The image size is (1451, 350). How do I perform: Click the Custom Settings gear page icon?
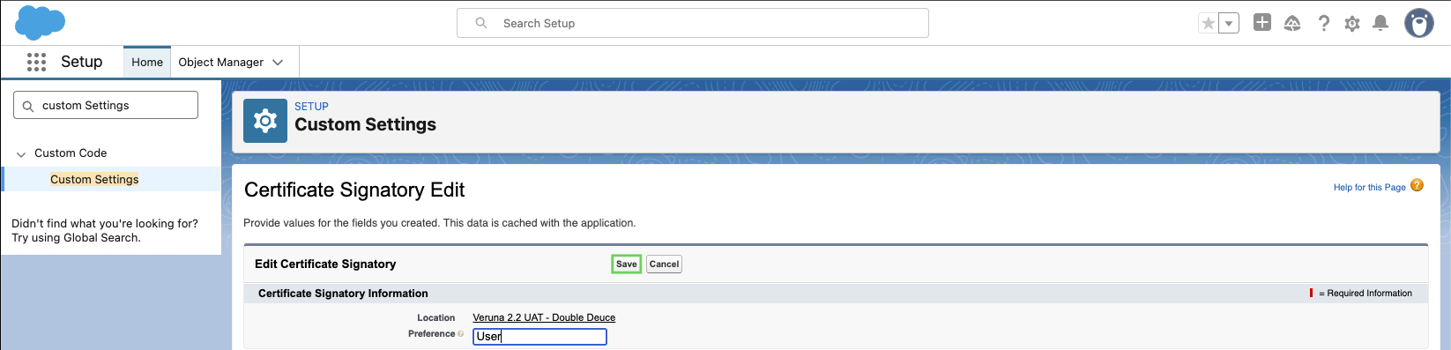(x=265, y=121)
